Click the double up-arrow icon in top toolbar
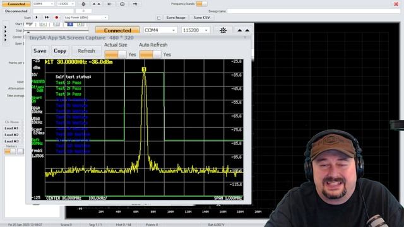 click(97, 4)
